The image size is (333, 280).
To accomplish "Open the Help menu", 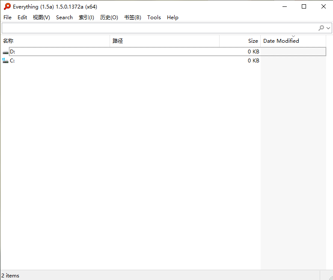I will coord(172,18).
